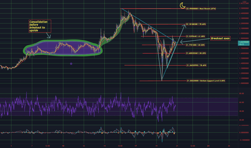
Task: Click 2.50000000 on the price axis
Action: pos(244,8)
